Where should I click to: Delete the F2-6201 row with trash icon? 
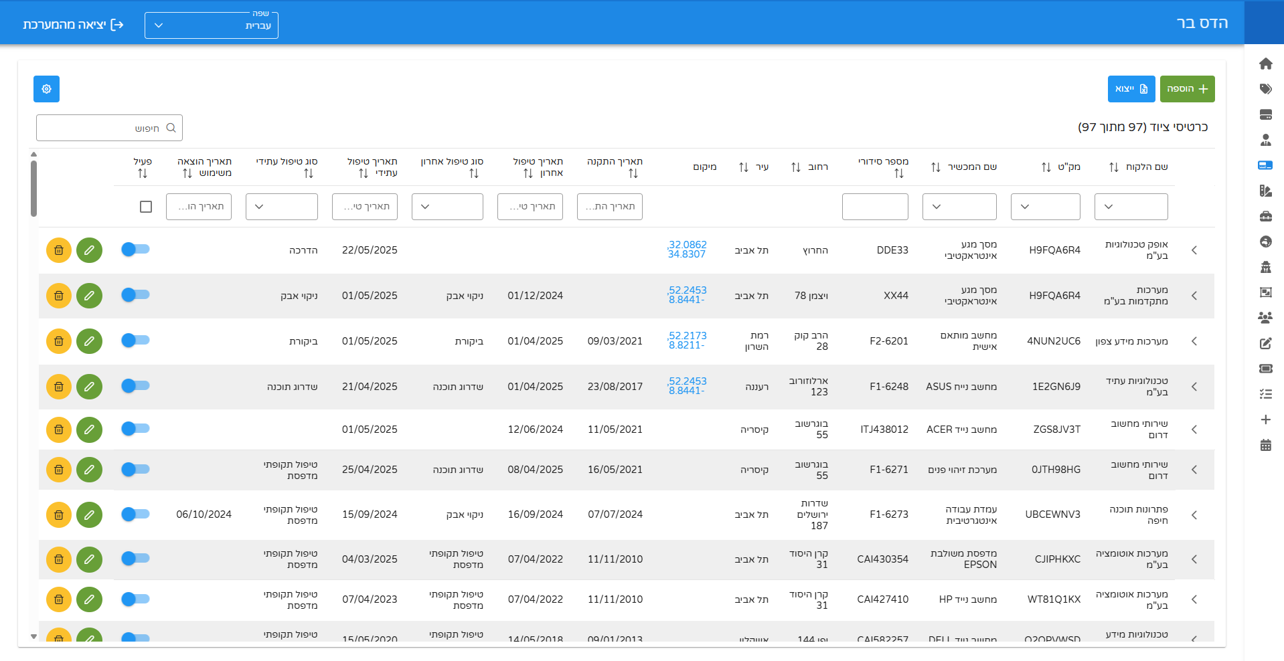[x=59, y=341]
